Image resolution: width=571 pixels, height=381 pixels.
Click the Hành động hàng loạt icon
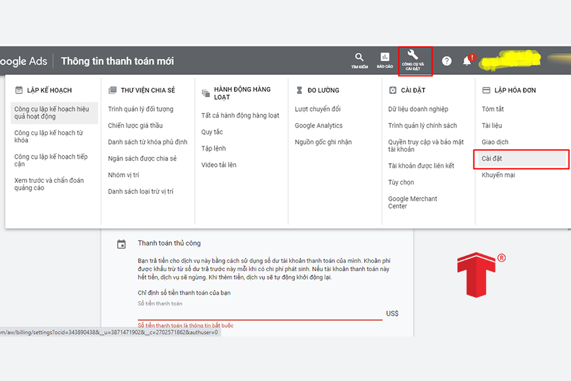[206, 93]
